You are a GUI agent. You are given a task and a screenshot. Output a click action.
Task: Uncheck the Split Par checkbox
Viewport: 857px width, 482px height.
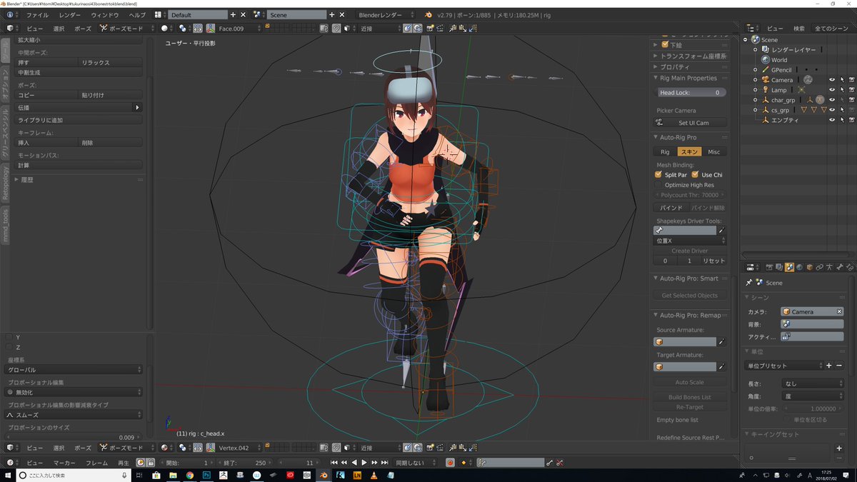point(658,174)
